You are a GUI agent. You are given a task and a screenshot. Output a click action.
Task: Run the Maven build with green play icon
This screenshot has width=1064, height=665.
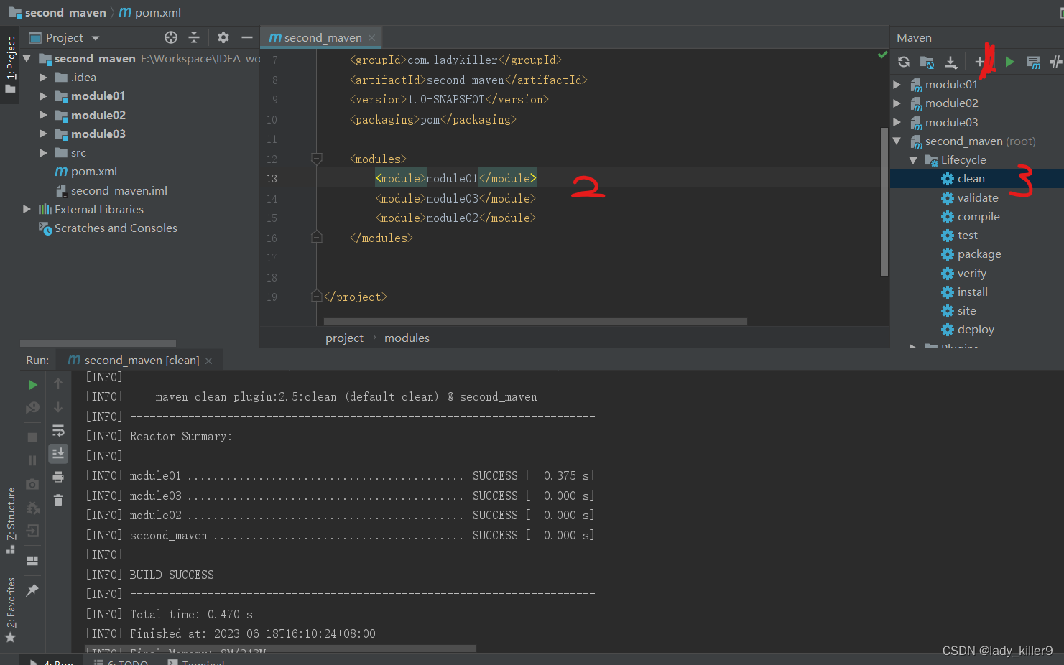(x=1009, y=62)
